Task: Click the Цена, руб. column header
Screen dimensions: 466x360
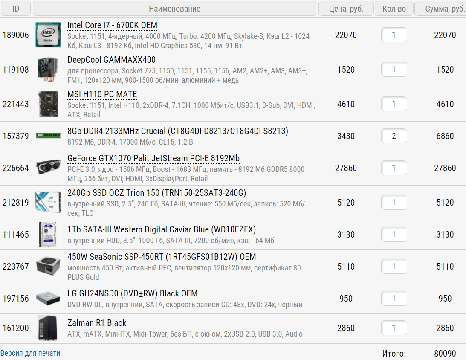Action: click(346, 9)
